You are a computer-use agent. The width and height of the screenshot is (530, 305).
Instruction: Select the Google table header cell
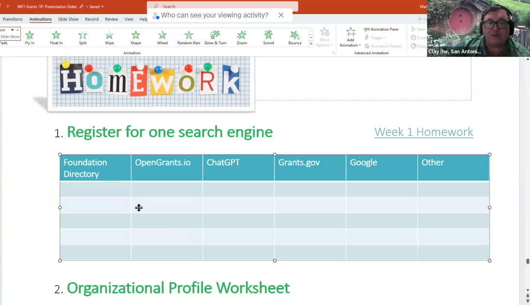pyautogui.click(x=382, y=168)
